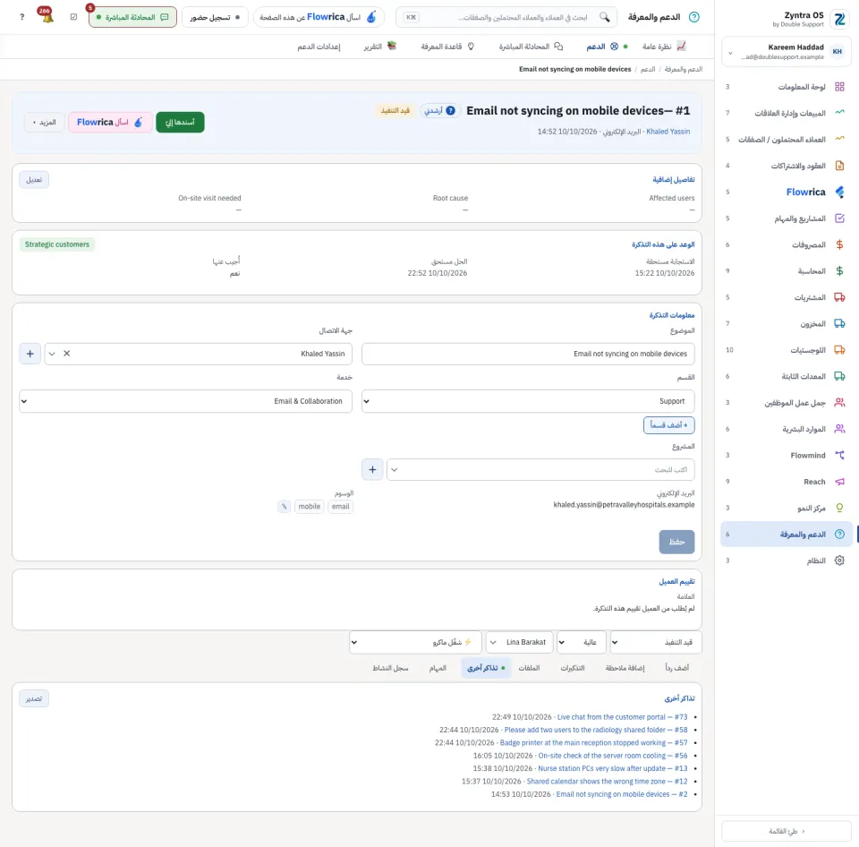
Task: Click the tag edit pencil beside mobile tag
Action: [x=284, y=507]
